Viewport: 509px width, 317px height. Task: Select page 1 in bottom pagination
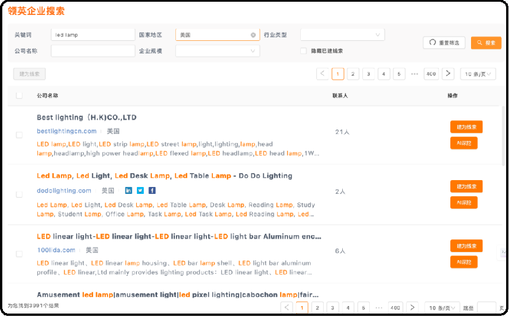(302, 308)
